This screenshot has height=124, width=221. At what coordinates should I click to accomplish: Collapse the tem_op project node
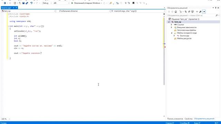tap(169, 22)
